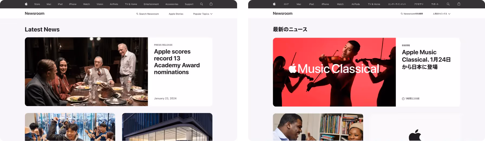Open the search icon in the Japanese nav bar
The height and width of the screenshot is (141, 485).
pyautogui.click(x=448, y=4)
